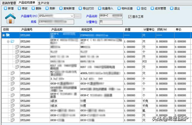This screenshot has width=192, height=125.
Task: Switch to the 生产计划 tab
Action: (43, 2)
